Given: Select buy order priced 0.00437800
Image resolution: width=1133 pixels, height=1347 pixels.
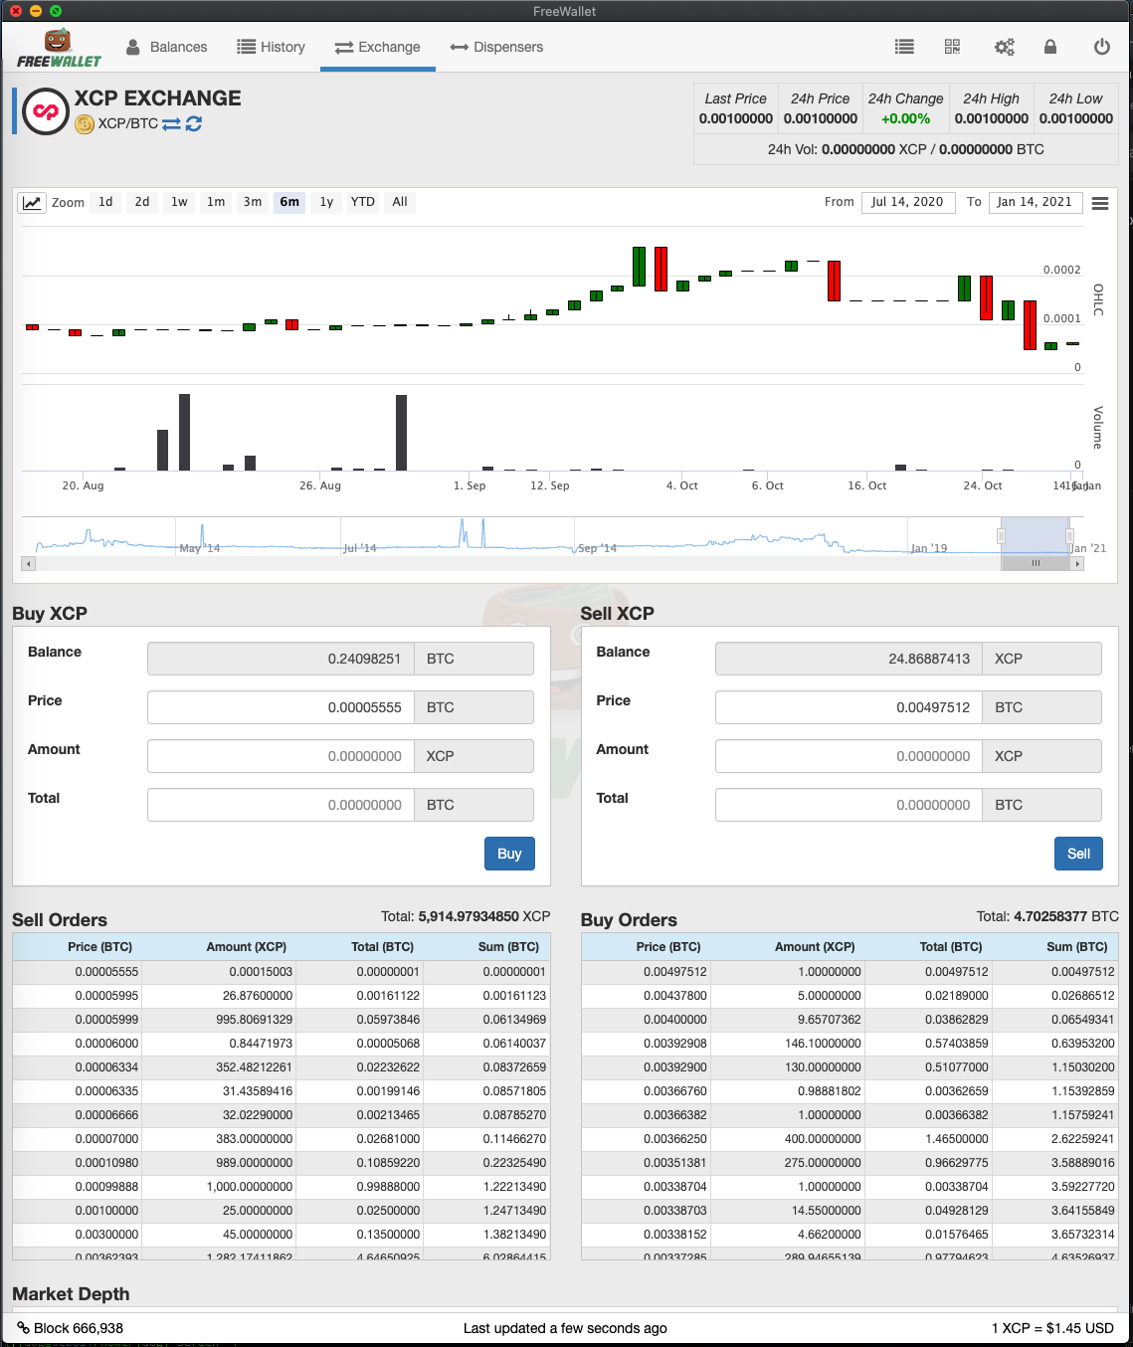Looking at the screenshot, I should click(850, 996).
